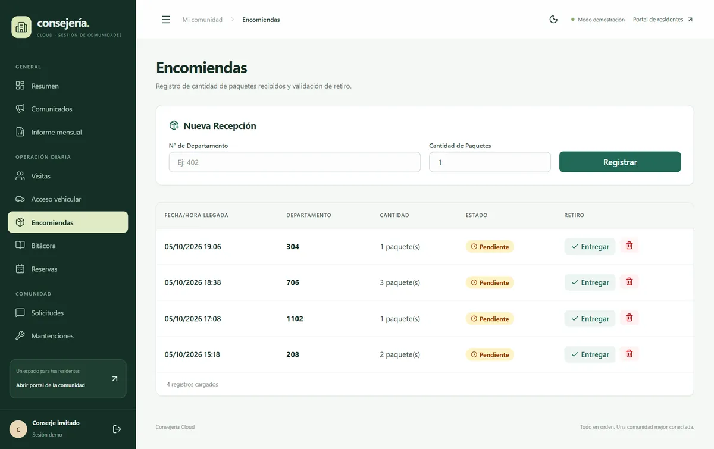Click Entregar for departamento 1102
This screenshot has height=449, width=714.
590,319
